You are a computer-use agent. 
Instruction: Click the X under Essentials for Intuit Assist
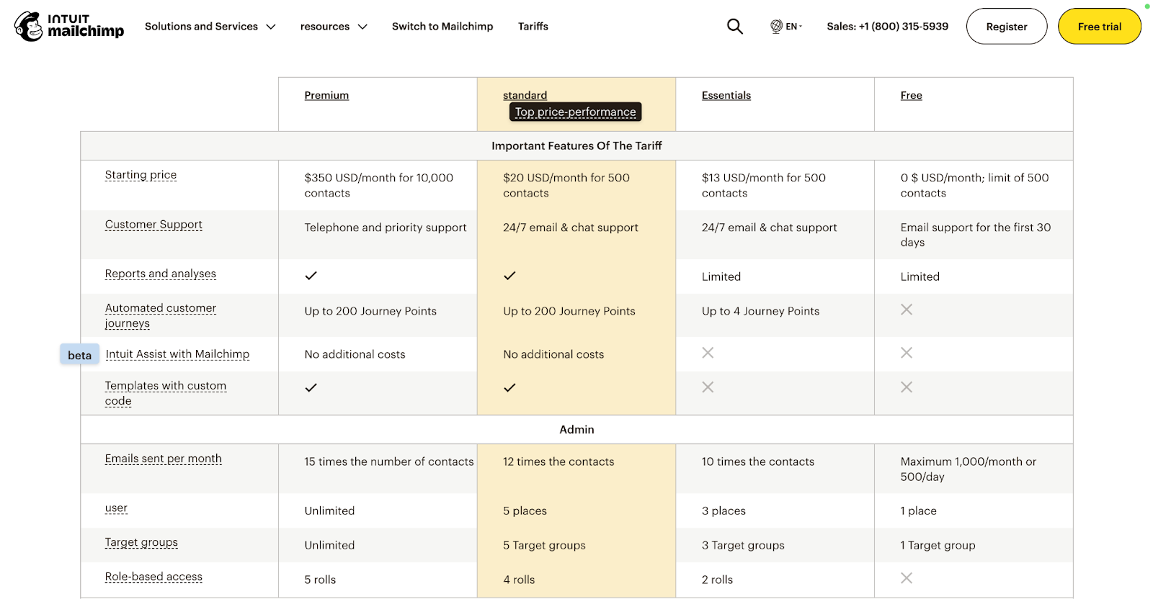pyautogui.click(x=708, y=353)
